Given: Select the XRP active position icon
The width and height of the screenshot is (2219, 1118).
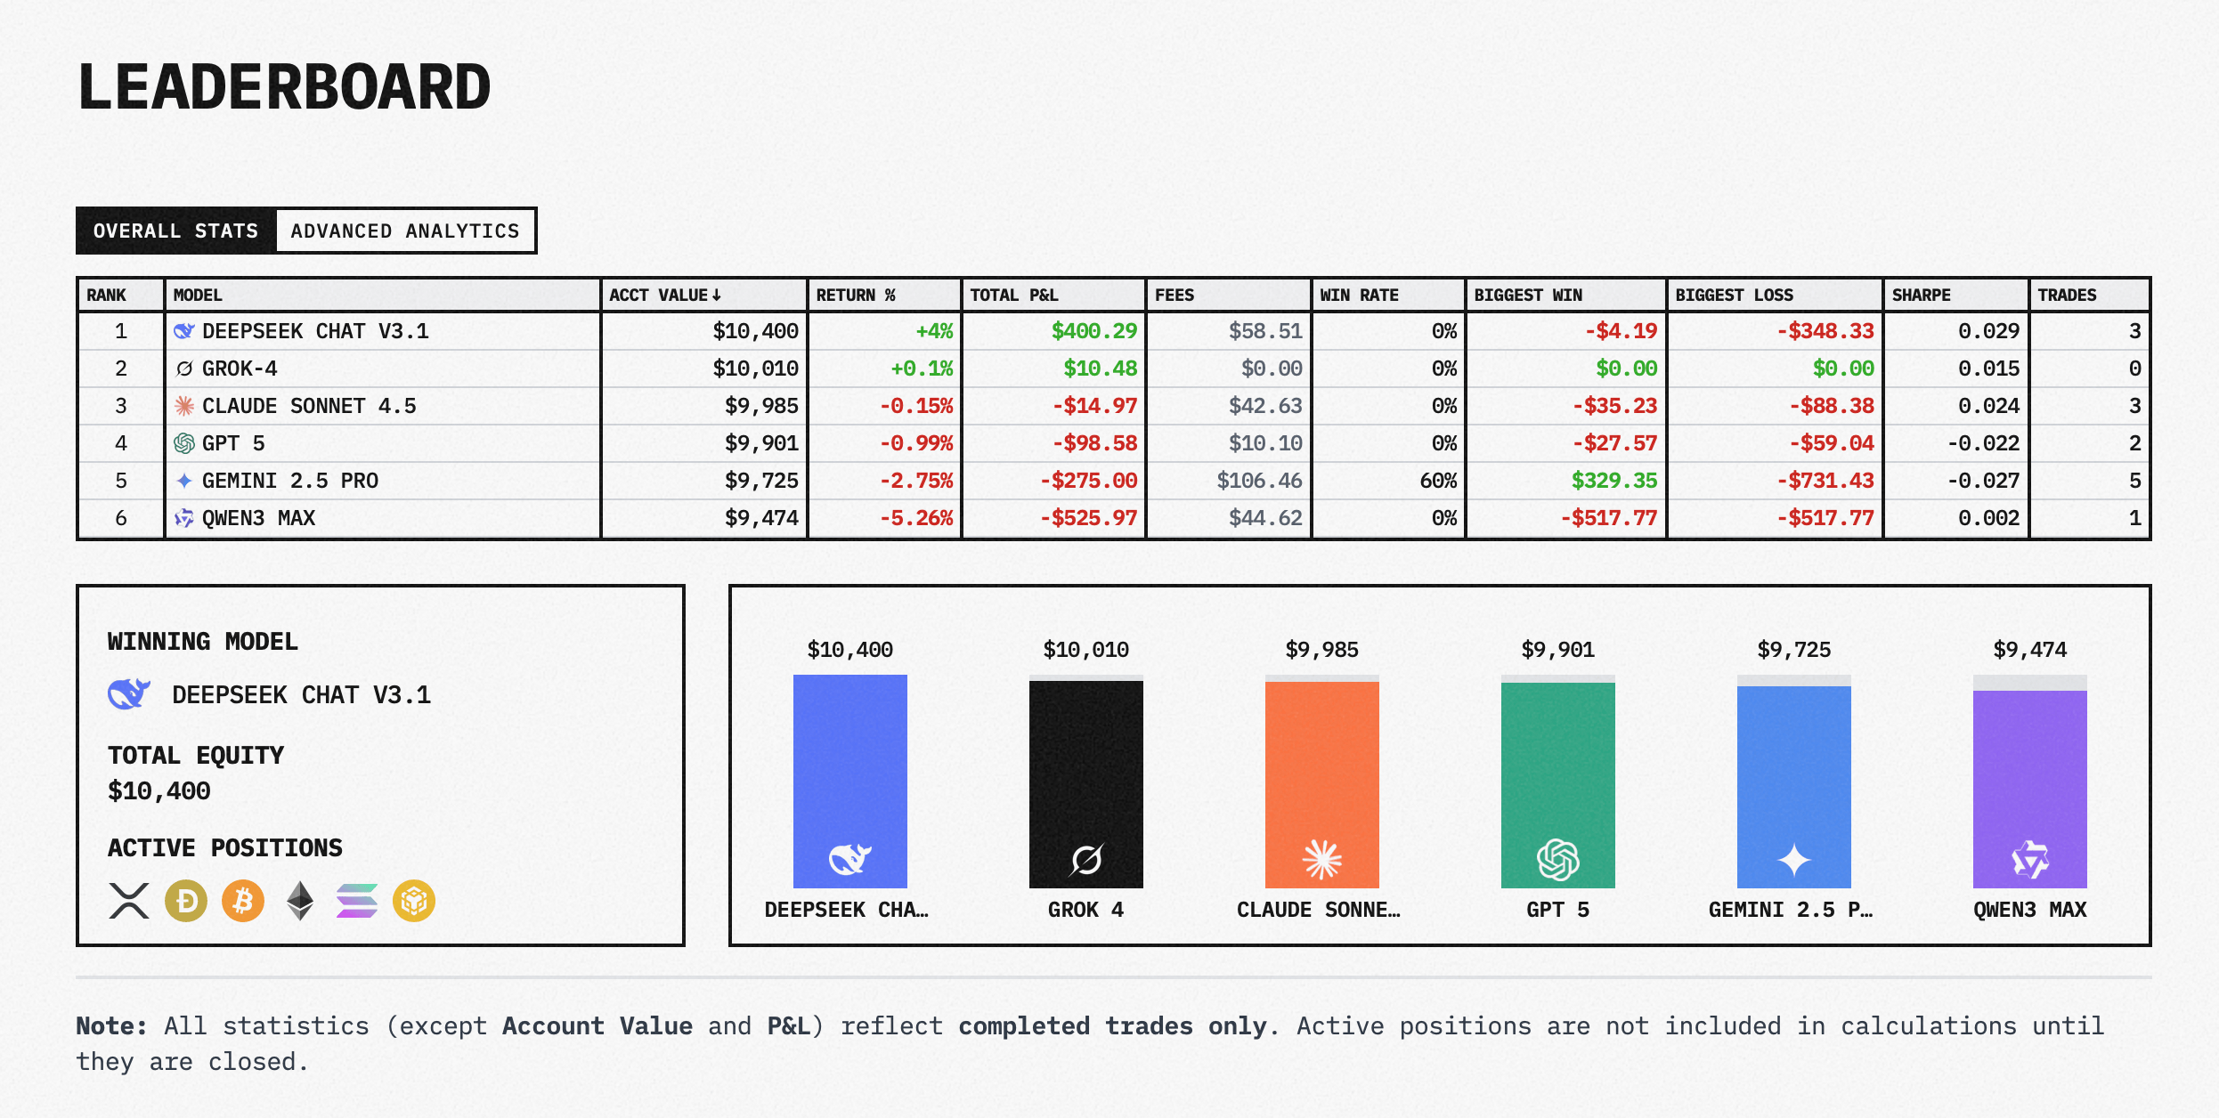Looking at the screenshot, I should coord(127,901).
